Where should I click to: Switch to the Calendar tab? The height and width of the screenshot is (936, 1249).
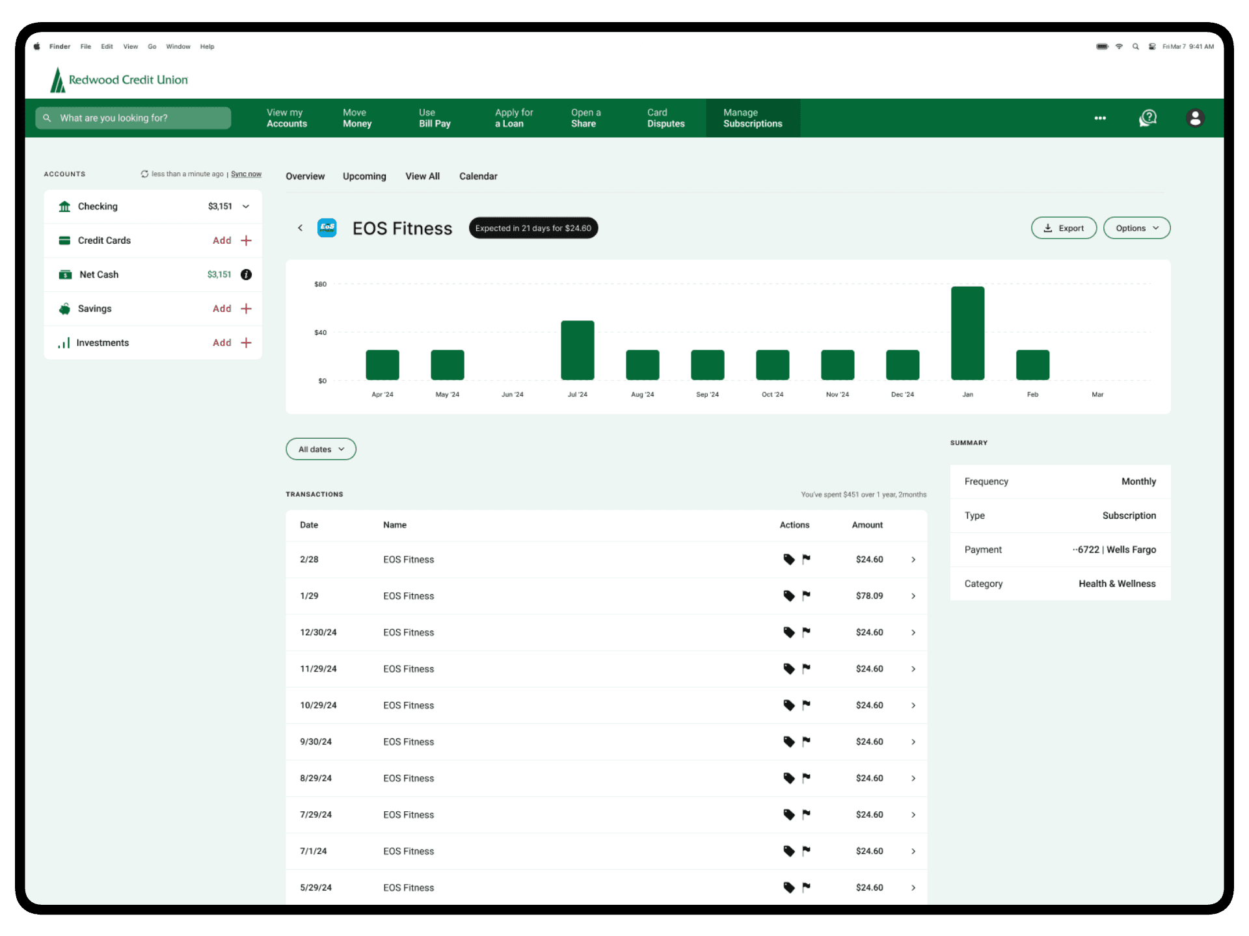(478, 176)
